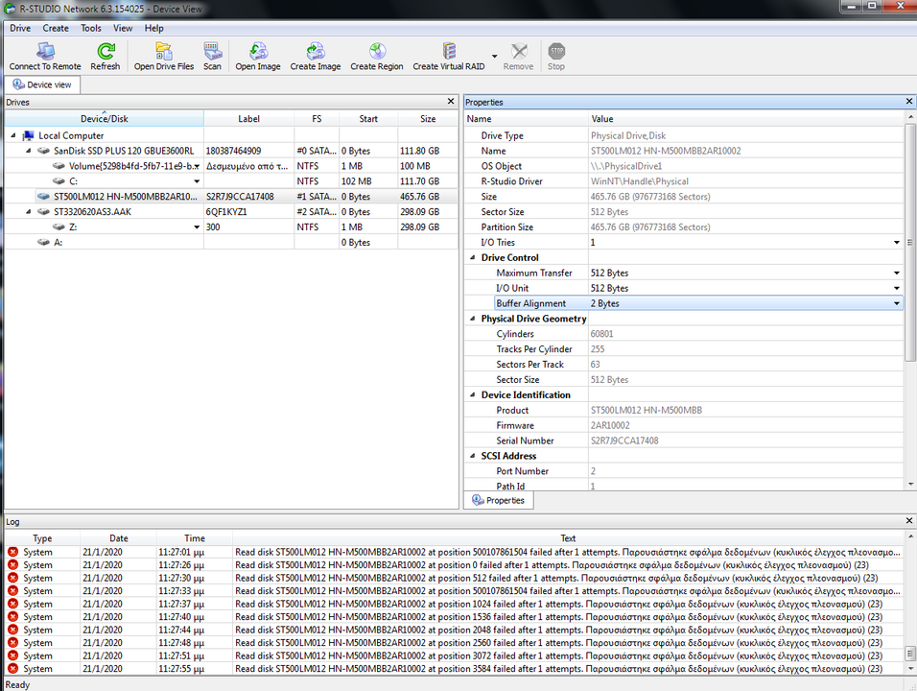Click the Log panel vertical scrollbar
Image resolution: width=917 pixels, height=691 pixels.
click(910, 653)
